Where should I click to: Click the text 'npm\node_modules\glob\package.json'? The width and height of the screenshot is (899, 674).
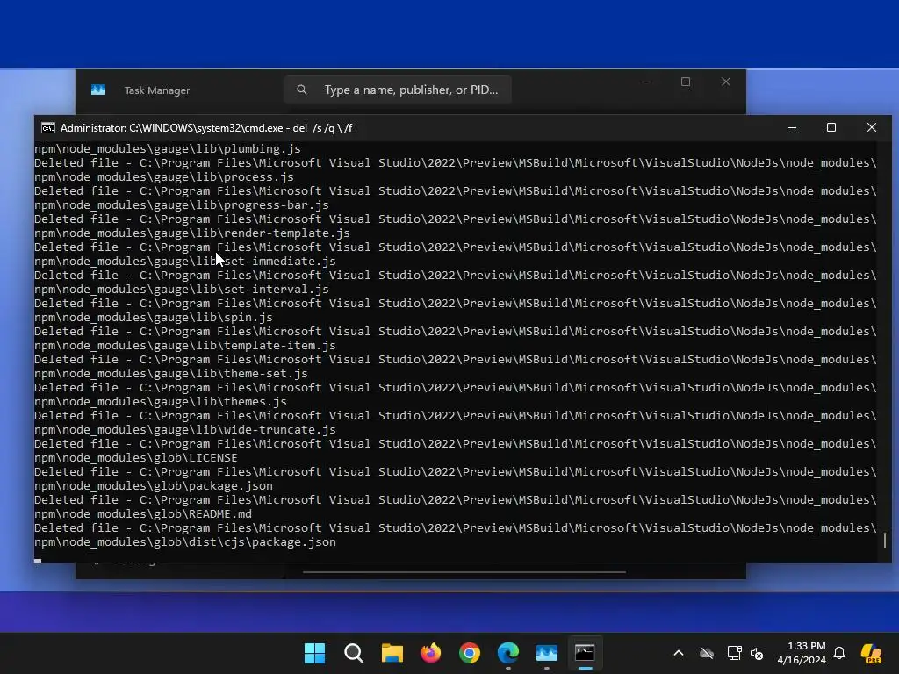[x=154, y=486]
